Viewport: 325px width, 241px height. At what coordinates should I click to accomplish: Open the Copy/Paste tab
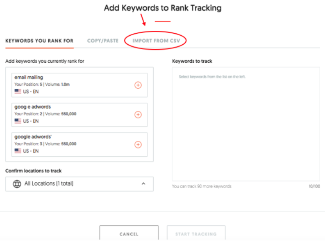(x=103, y=41)
